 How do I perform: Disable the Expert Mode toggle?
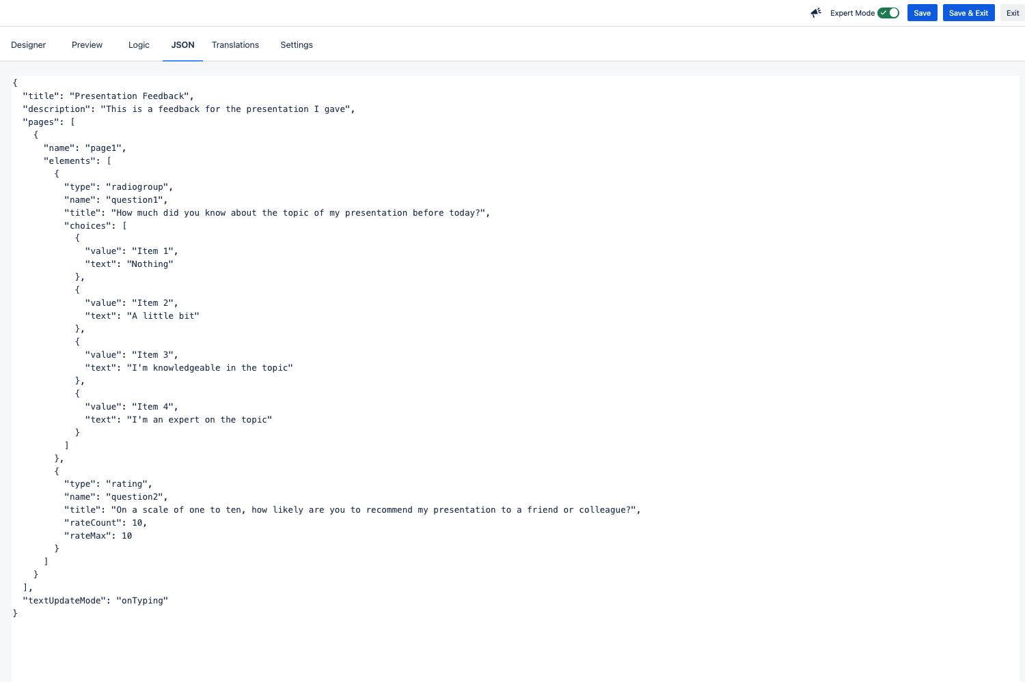[888, 13]
